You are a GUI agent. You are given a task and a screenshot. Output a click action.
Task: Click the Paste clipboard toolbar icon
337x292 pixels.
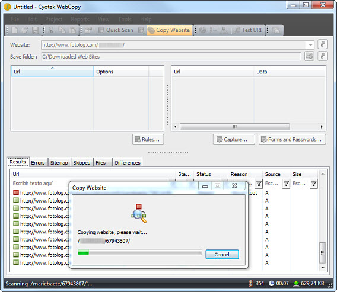pos(72,30)
